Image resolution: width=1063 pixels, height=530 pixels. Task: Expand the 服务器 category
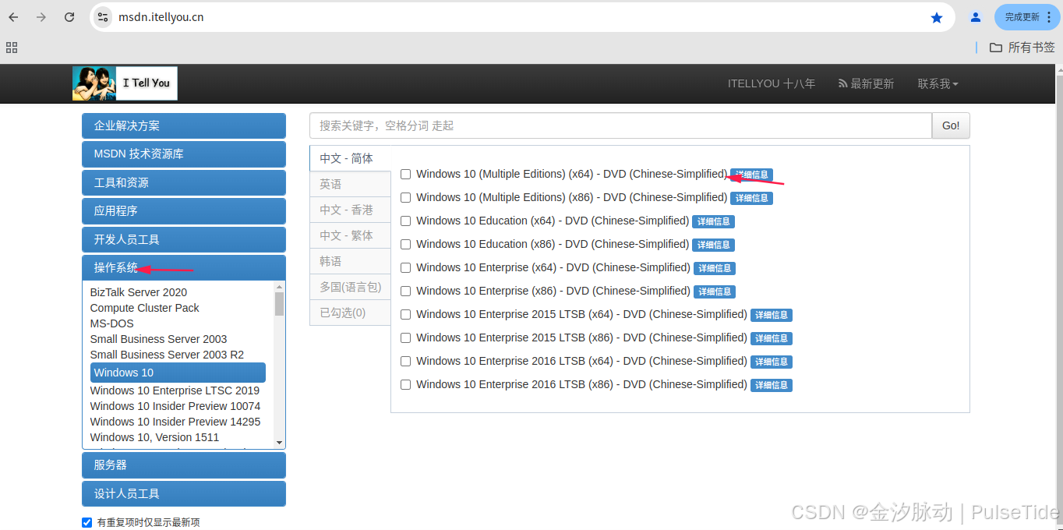184,465
